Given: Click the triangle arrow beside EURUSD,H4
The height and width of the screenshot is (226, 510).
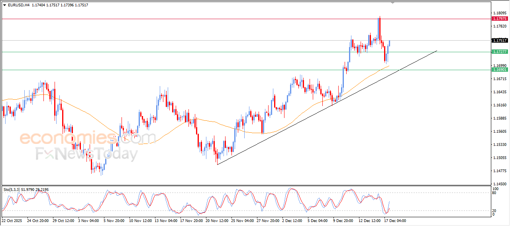Looking at the screenshot, I should click(x=4, y=5).
